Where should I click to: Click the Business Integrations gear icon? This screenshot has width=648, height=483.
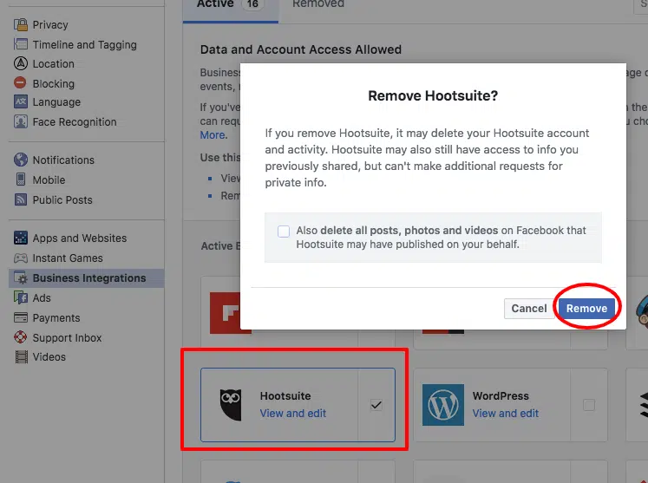20,277
